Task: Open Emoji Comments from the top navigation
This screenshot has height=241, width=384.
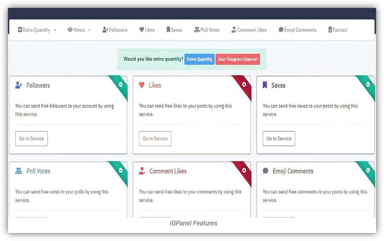Action: tap(298, 30)
